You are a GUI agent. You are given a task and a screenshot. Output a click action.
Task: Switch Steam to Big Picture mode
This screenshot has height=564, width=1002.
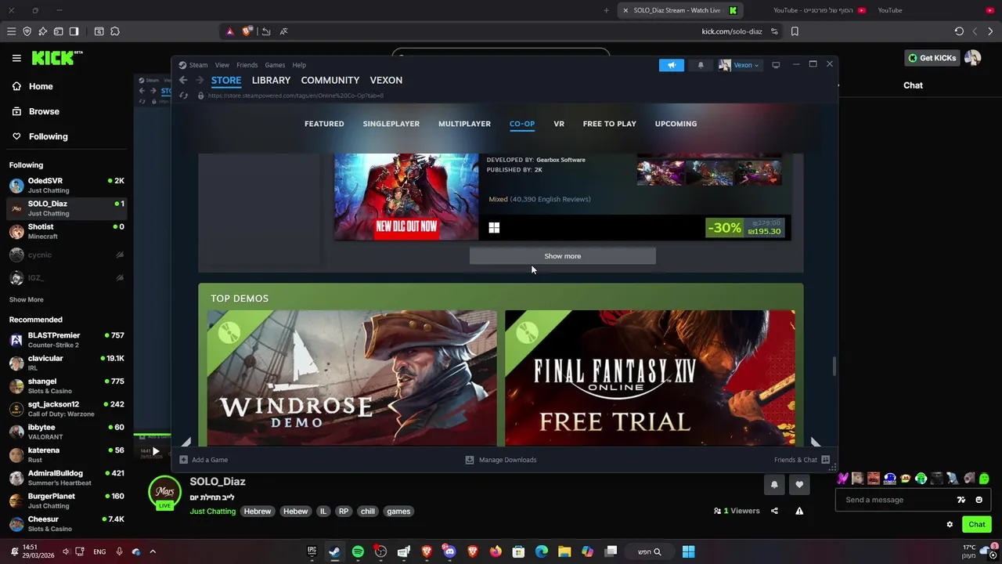coord(776,65)
